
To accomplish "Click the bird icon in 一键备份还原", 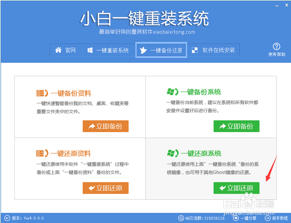I will [143, 50].
